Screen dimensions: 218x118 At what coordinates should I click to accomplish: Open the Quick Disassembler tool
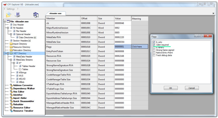click(x=23, y=101)
